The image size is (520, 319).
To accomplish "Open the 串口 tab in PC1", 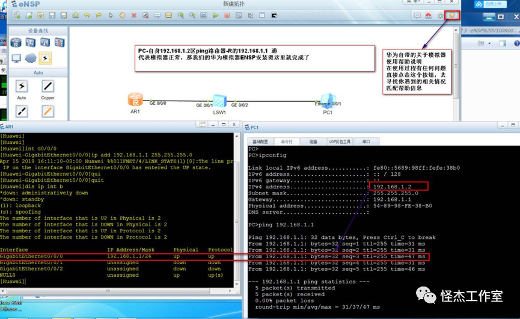I will 367,141.
